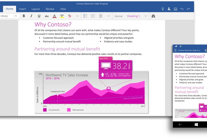Click the clear formatting eraser icon

tap(70, 16)
